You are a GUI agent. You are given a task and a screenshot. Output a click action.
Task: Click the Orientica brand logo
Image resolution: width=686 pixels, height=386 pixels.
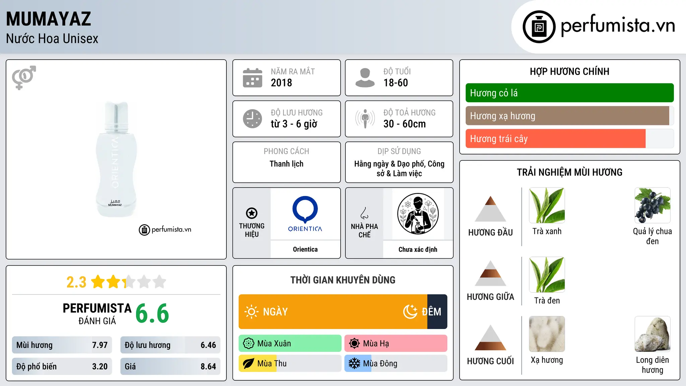[x=305, y=214]
